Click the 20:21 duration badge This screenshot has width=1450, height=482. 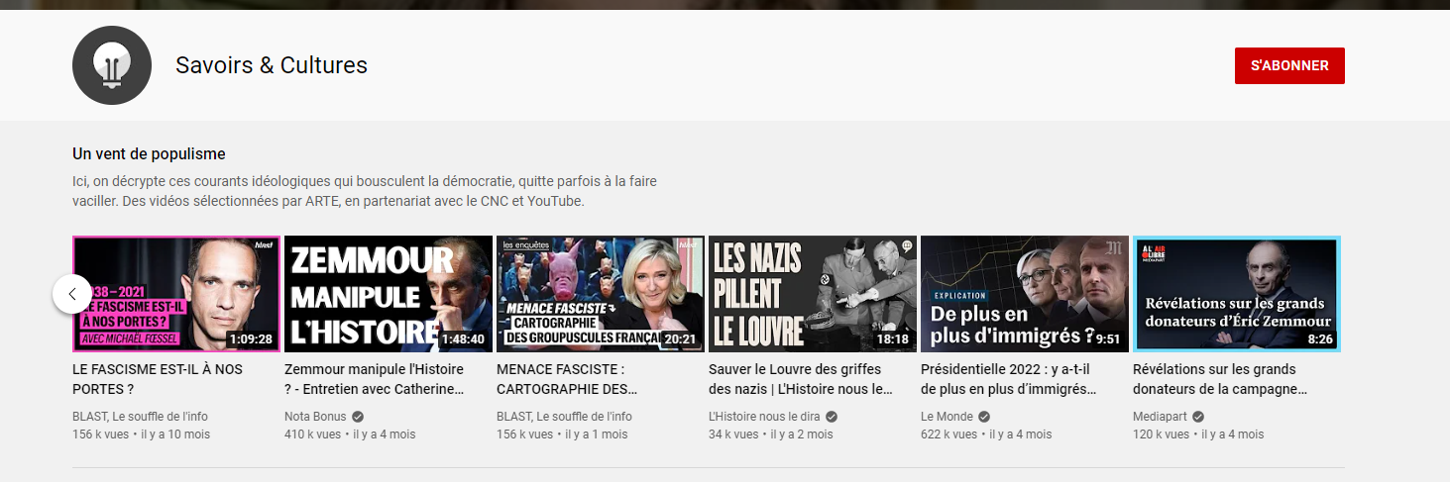[681, 339]
